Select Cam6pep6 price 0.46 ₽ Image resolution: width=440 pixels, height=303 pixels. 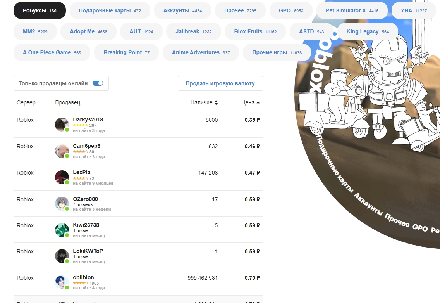pos(252,146)
